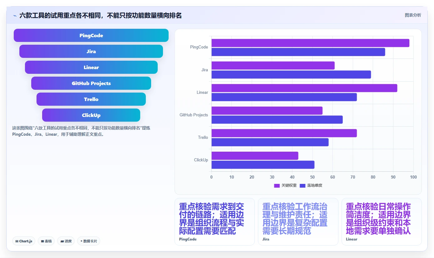
Task: Open the PingCode data card
Action: (215, 222)
